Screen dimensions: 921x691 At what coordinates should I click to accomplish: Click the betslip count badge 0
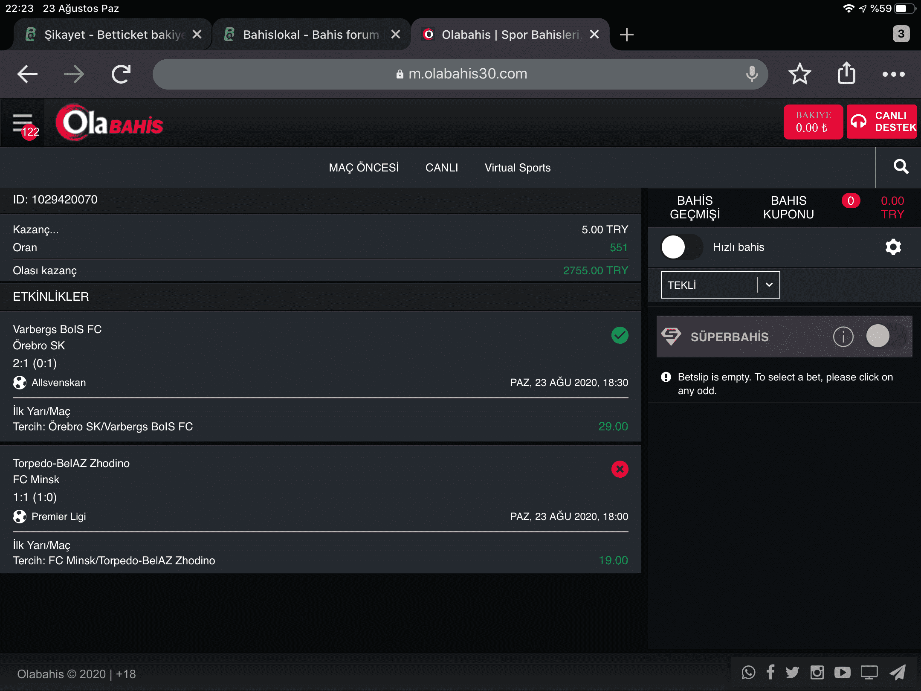click(851, 201)
